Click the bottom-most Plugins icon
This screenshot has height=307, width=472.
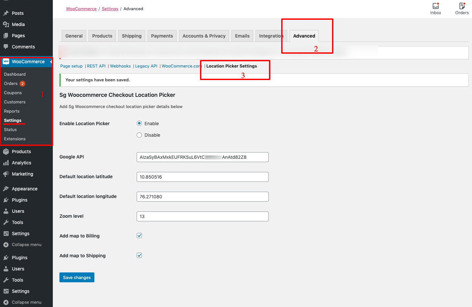point(6,258)
